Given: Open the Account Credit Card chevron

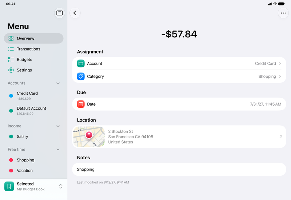Looking at the screenshot, I should 280,64.
